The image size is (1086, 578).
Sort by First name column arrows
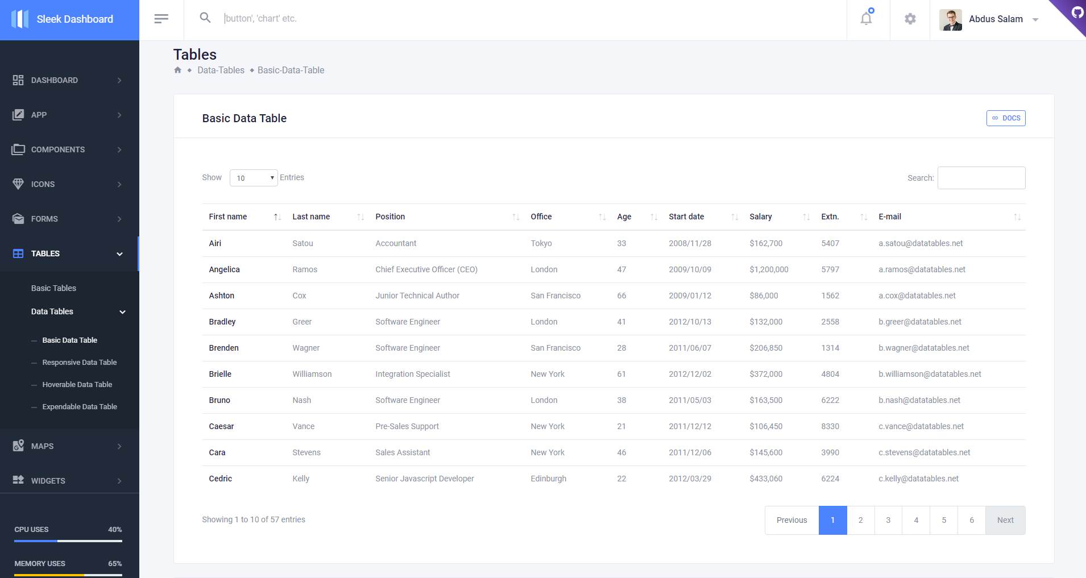click(277, 217)
